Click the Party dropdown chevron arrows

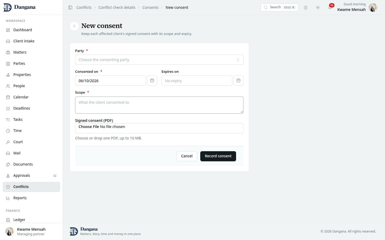238,60
